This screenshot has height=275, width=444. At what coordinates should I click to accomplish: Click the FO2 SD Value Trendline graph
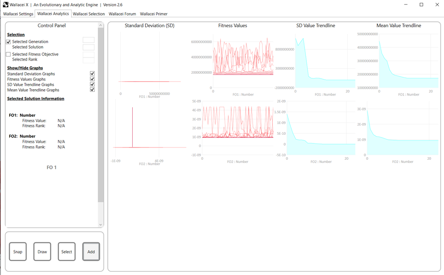(x=315, y=132)
